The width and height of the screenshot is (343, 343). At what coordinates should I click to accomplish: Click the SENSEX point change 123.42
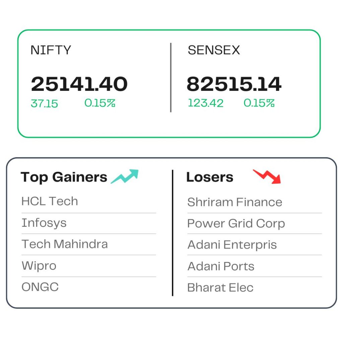(x=206, y=103)
